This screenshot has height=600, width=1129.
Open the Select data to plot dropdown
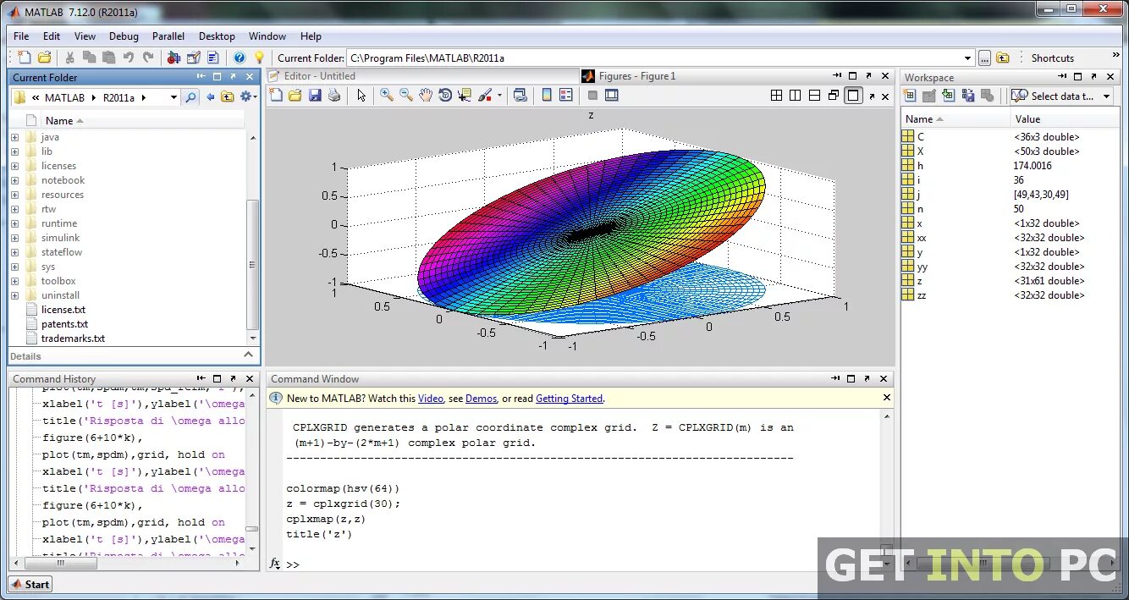click(1108, 96)
